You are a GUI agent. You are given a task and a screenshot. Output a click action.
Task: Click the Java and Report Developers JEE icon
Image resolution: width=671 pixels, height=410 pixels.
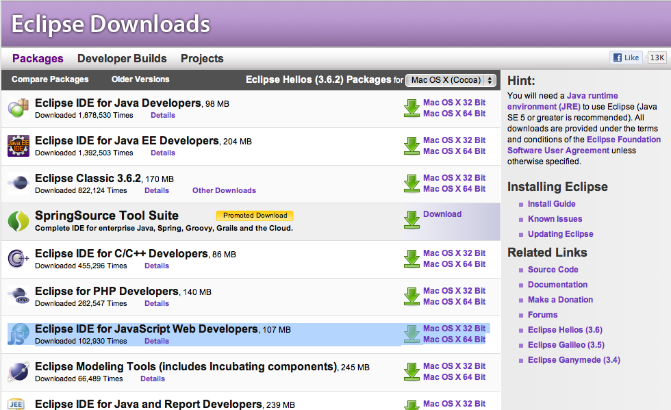(16, 404)
